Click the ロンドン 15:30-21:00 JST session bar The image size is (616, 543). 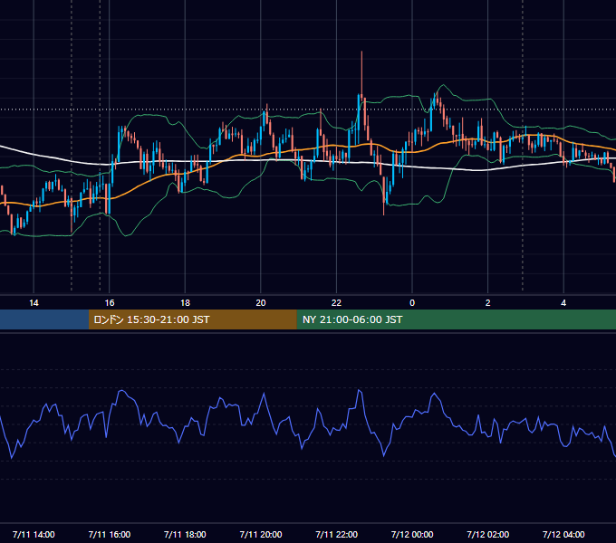click(192, 319)
